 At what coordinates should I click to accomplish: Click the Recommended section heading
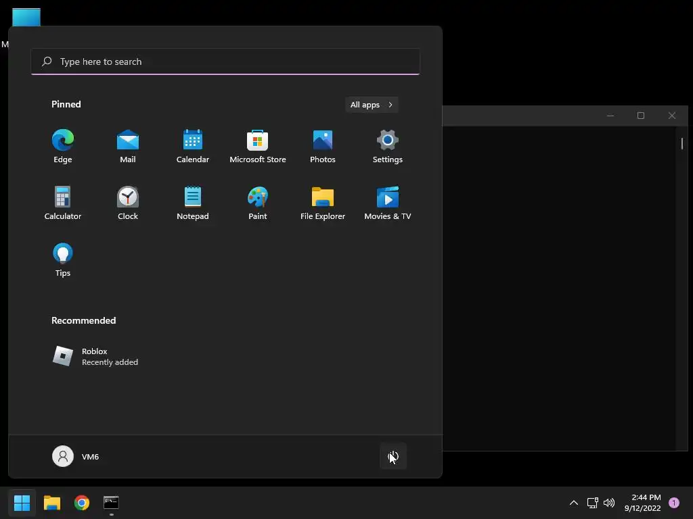click(x=83, y=320)
